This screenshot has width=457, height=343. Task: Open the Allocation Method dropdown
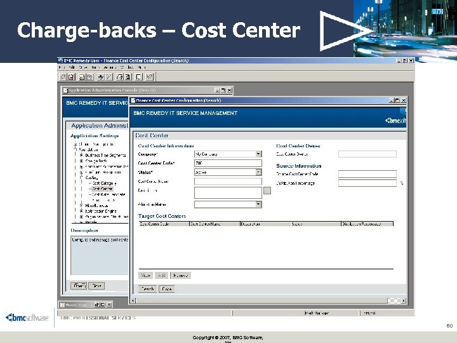(x=258, y=205)
